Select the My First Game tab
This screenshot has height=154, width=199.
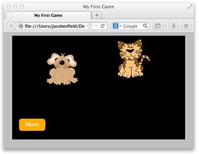coord(48,15)
